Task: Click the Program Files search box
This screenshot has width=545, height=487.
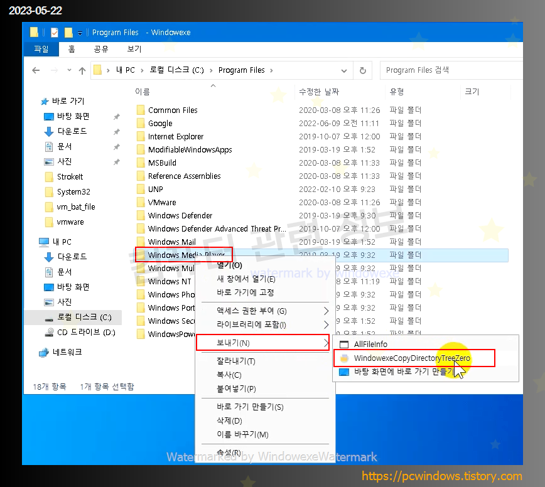Action: tap(451, 70)
